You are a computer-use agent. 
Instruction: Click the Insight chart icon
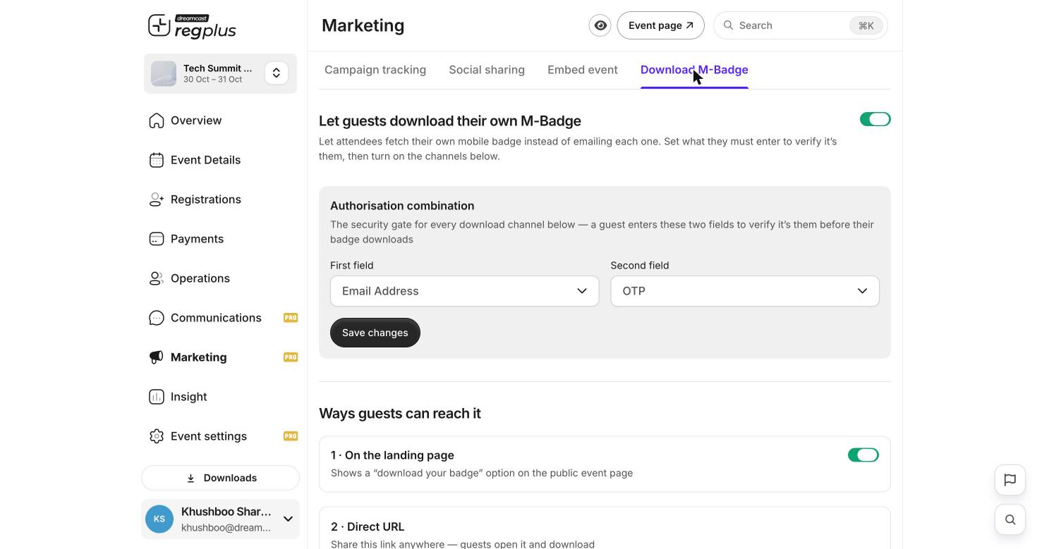click(157, 397)
